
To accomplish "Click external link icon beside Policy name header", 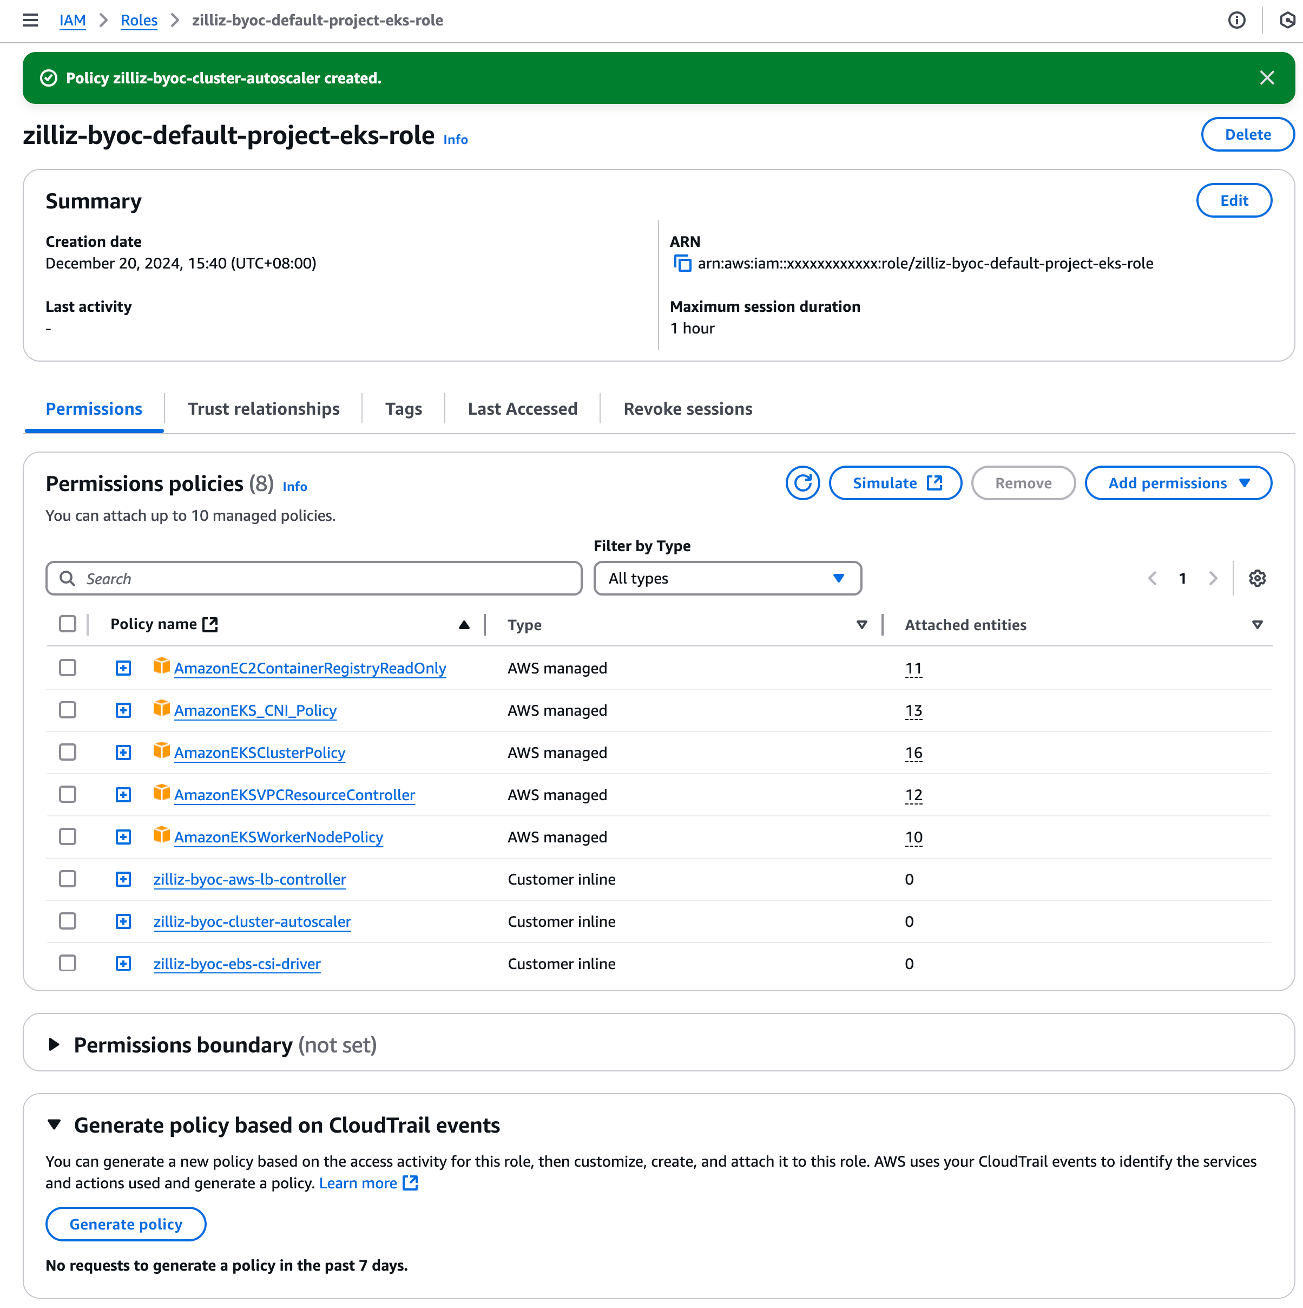I will [x=210, y=624].
